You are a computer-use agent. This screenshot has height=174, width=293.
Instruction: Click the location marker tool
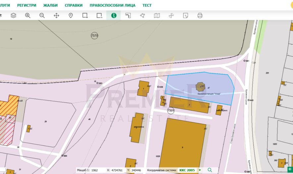coord(71,15)
